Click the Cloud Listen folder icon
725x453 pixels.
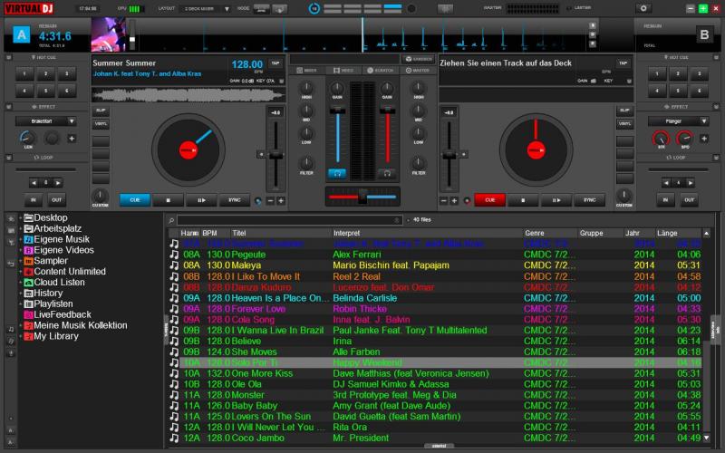[29, 283]
